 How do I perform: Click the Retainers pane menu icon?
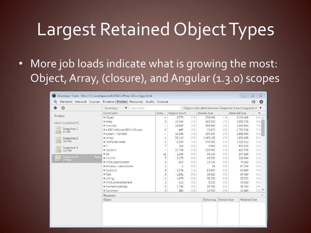(262, 195)
